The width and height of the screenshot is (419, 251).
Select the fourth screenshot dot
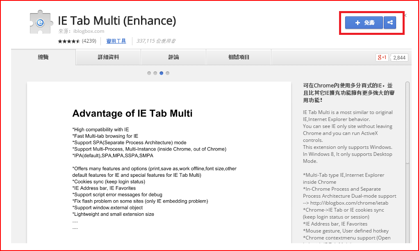pos(168,73)
